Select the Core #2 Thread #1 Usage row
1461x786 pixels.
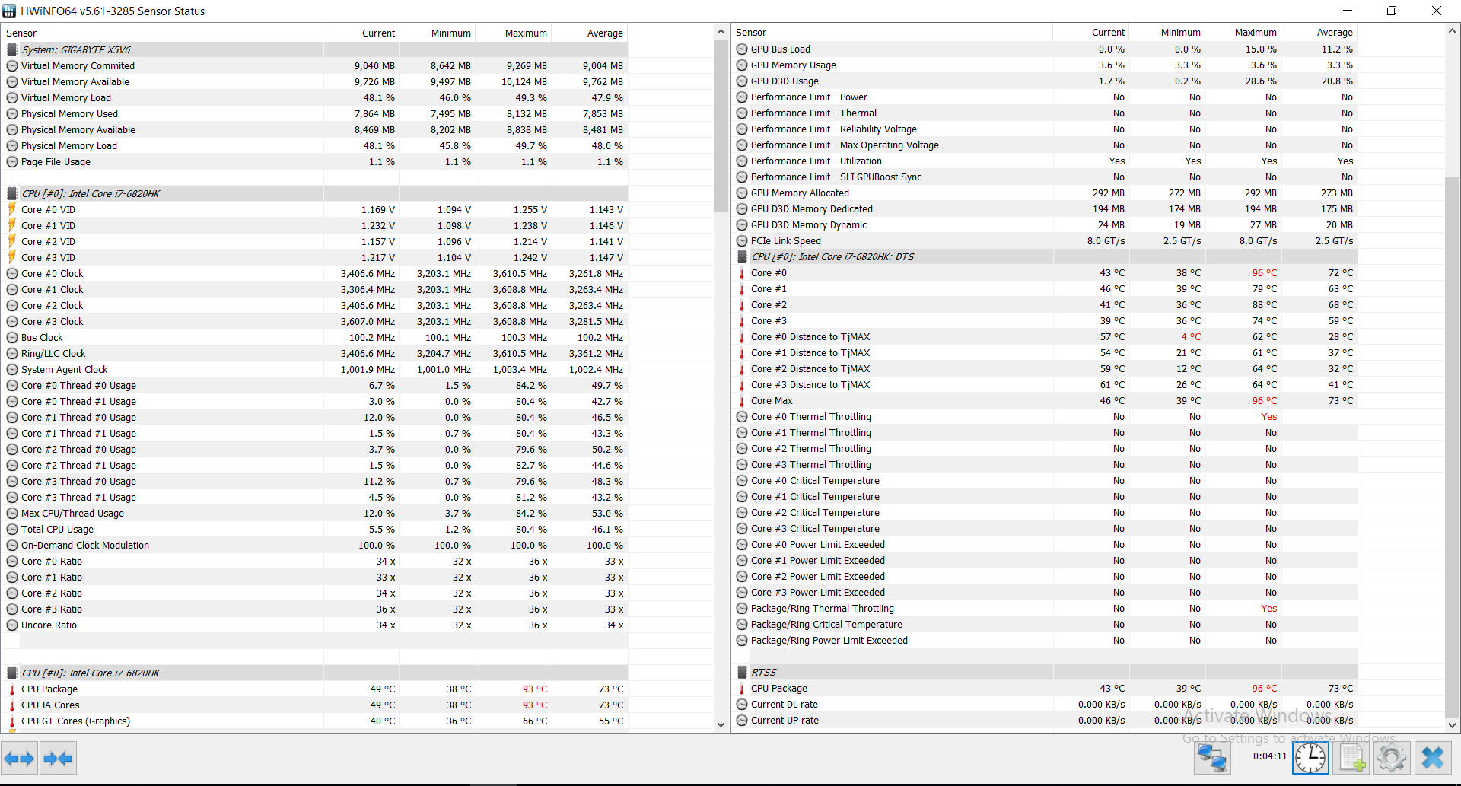(315, 466)
